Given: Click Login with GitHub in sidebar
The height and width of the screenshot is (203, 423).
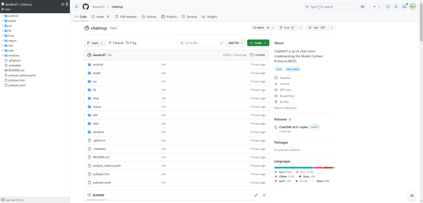Looking at the screenshot, I should click(12, 200).
